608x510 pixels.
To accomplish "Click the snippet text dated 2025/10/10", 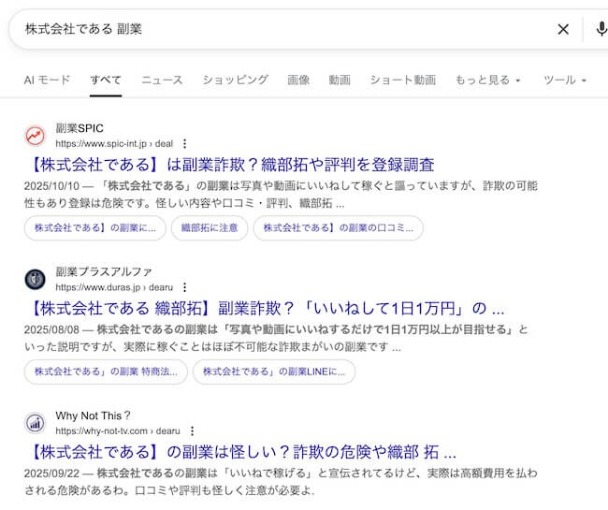I will [281, 195].
